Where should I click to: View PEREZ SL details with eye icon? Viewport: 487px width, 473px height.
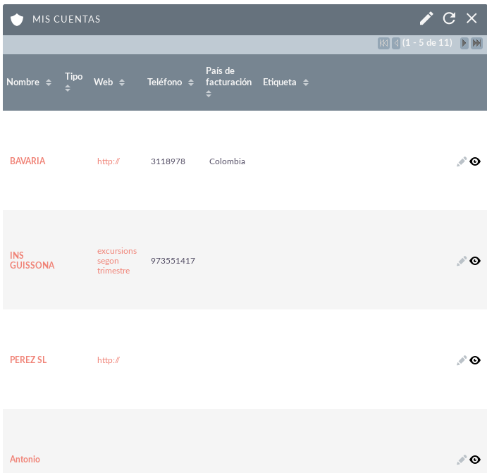coord(475,360)
